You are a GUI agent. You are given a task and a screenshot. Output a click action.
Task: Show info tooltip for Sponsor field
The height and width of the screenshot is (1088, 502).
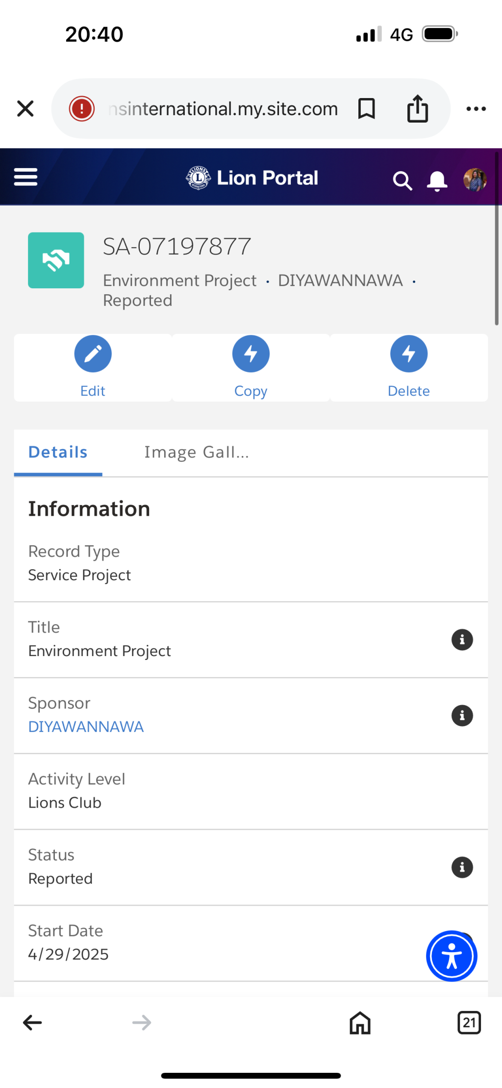tap(462, 716)
